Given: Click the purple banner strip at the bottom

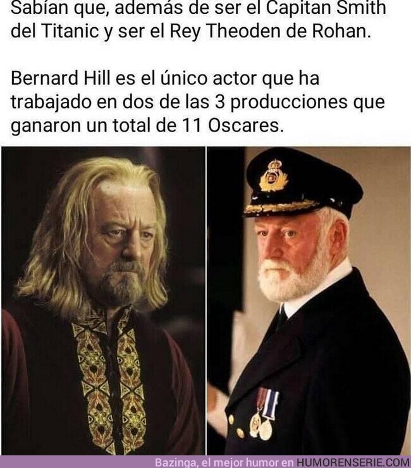Looking at the screenshot, I should (205, 462).
